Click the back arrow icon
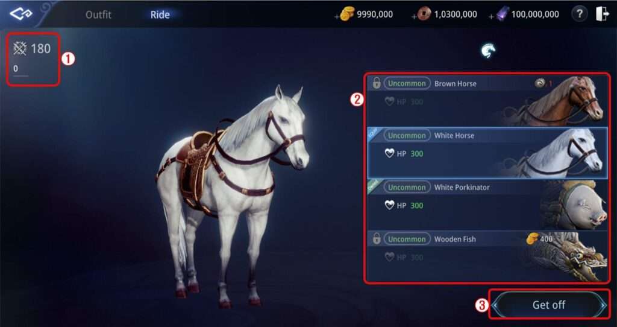The image size is (617, 327). (21, 14)
